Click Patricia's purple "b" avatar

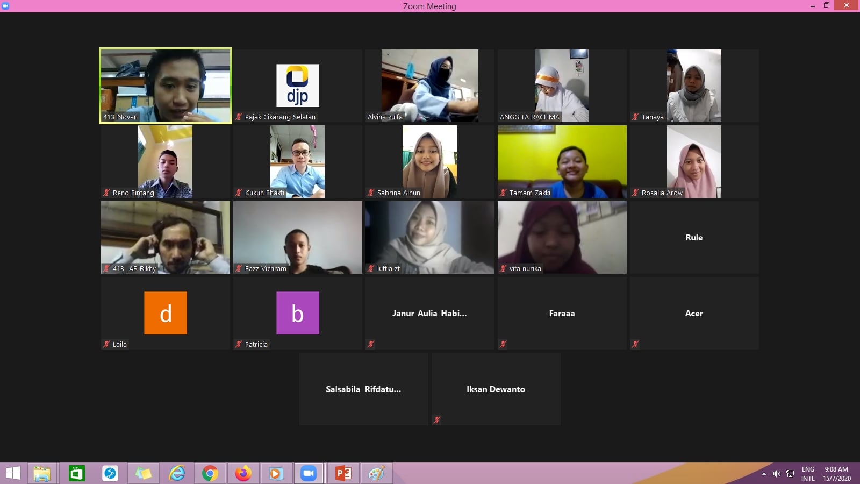point(297,313)
